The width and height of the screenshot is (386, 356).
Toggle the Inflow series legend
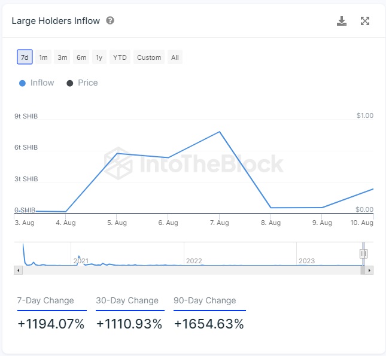(x=37, y=83)
